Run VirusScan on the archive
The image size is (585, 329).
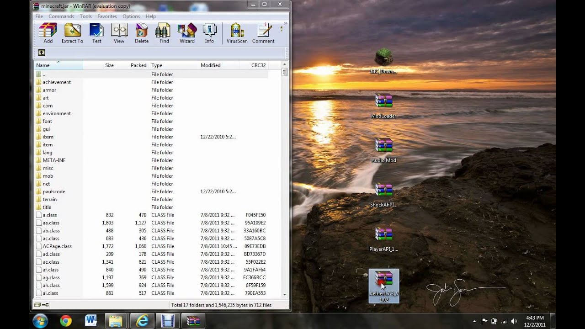[237, 33]
